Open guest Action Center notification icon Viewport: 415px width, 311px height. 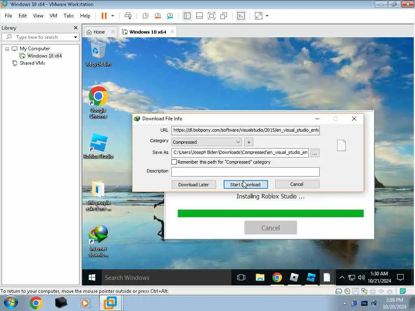400,277
